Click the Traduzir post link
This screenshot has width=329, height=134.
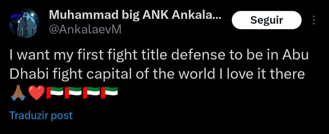pos(41,115)
